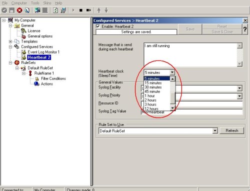Open the Syslog Facility dropdown arrow
The width and height of the screenshot is (250, 191).
pos(239,88)
